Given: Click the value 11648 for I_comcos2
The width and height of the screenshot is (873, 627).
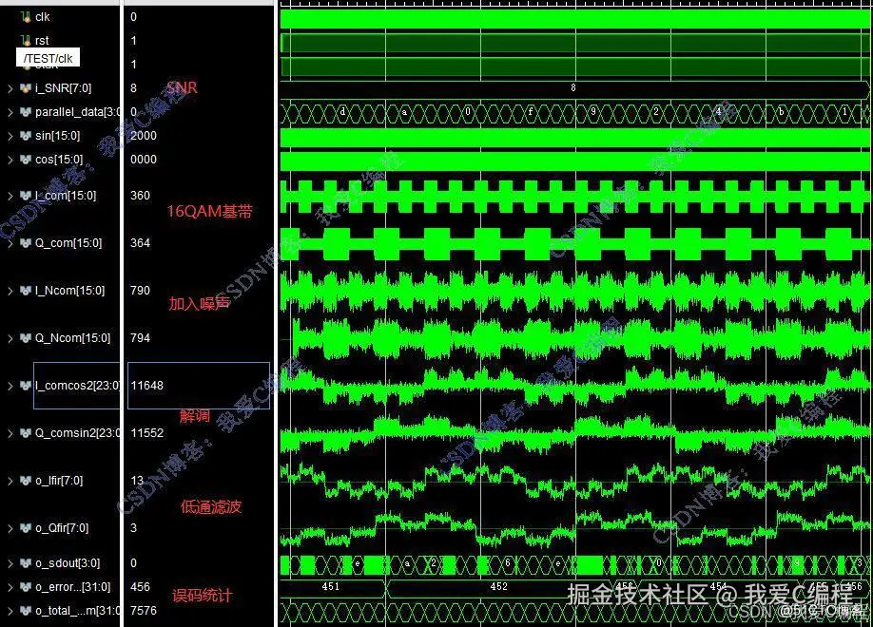Looking at the screenshot, I should pyautogui.click(x=147, y=386).
